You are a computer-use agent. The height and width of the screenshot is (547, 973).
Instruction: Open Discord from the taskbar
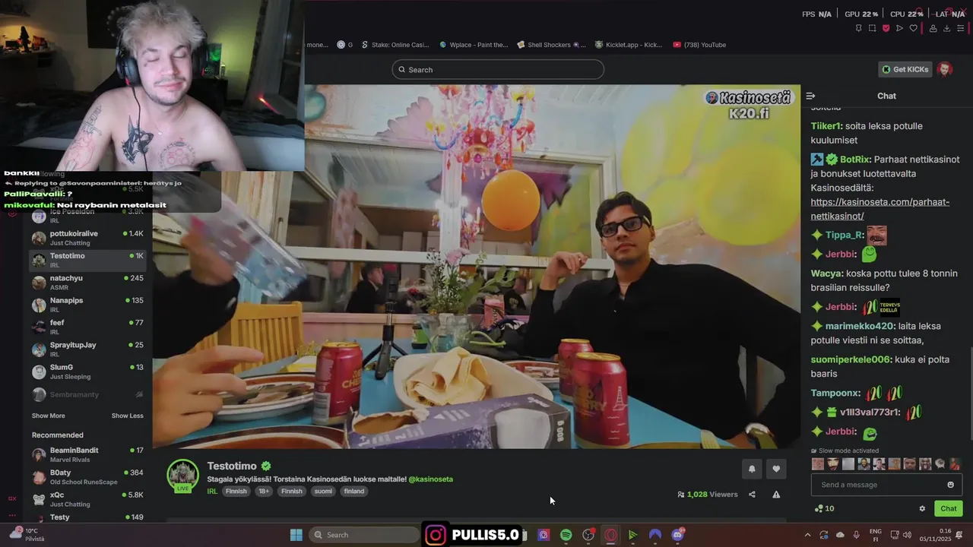[677, 535]
